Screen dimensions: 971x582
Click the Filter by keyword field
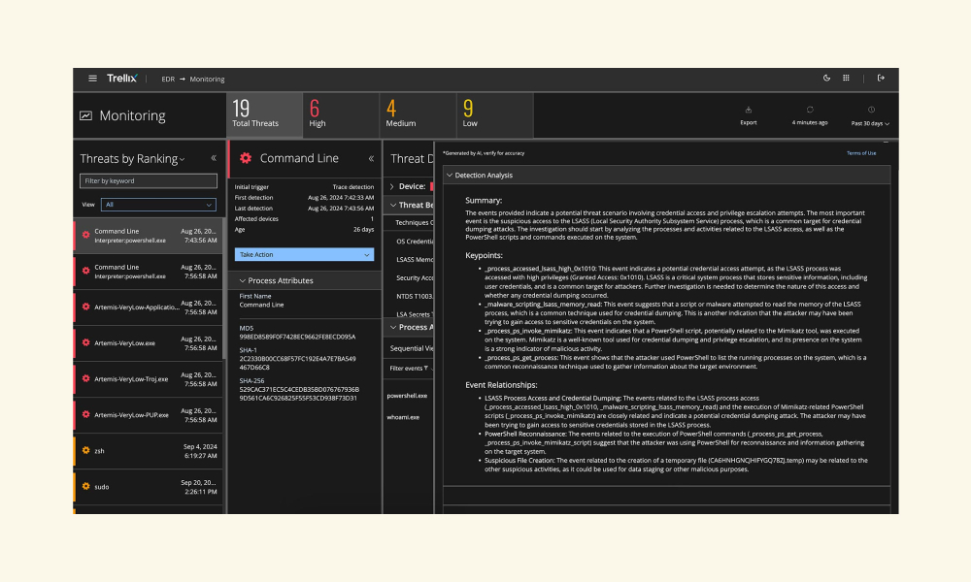pos(149,180)
